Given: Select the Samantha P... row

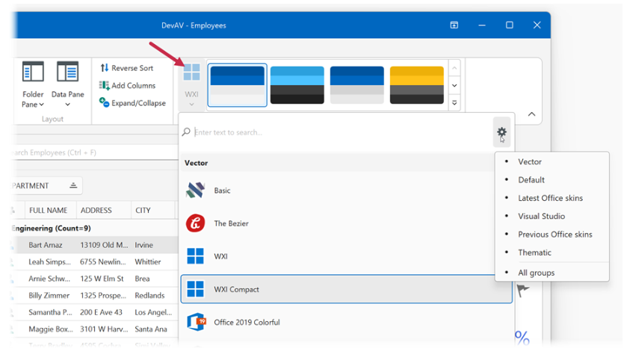Looking at the screenshot, I should [x=95, y=312].
